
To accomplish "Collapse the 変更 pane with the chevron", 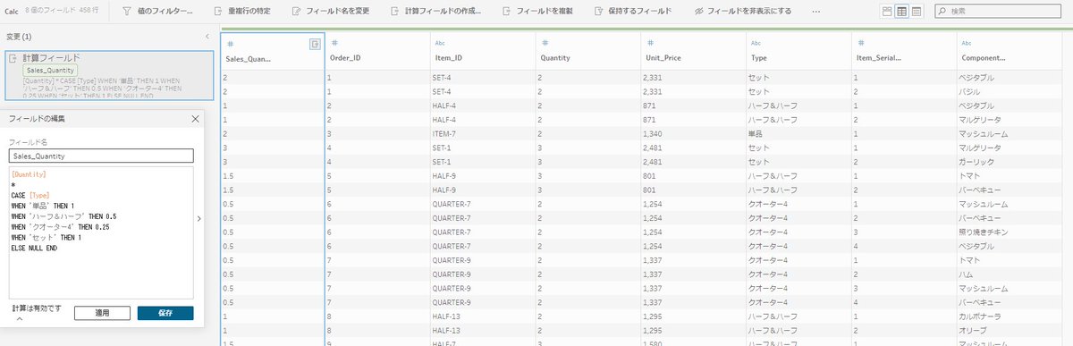I will pos(207,37).
